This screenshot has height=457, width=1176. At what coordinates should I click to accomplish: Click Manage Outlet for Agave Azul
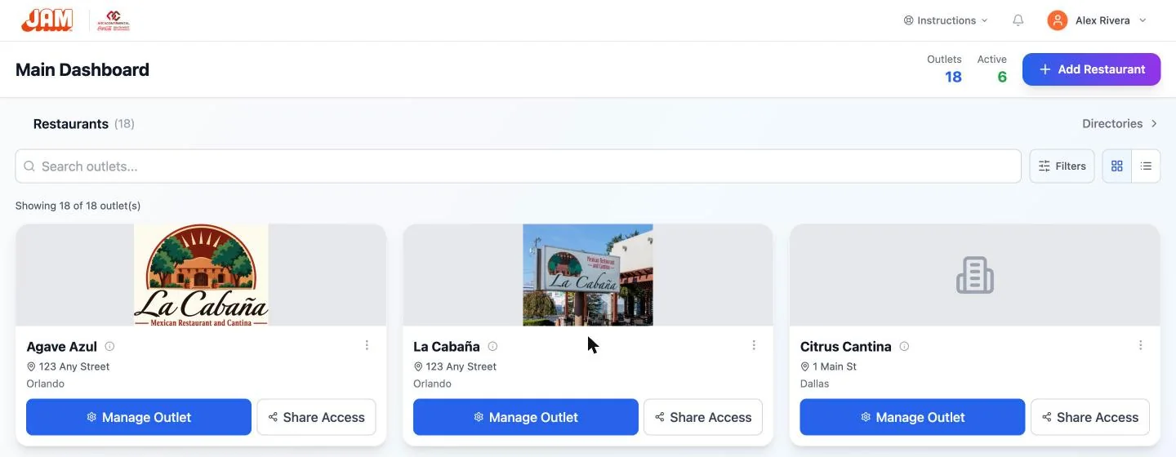point(139,417)
